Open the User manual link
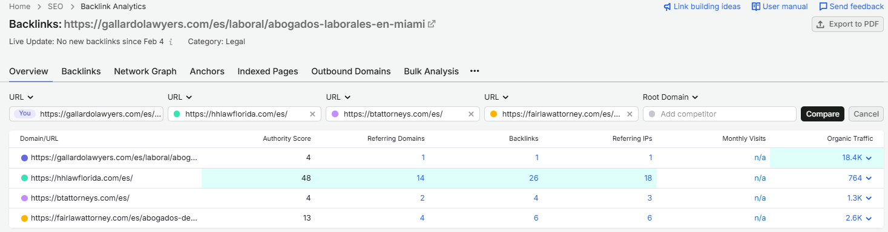 tap(780, 7)
